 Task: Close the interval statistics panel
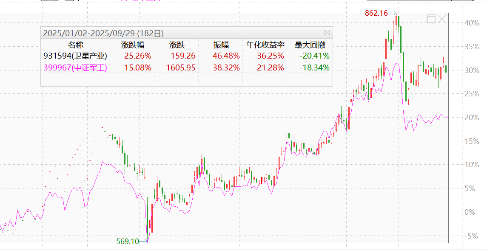(327, 33)
